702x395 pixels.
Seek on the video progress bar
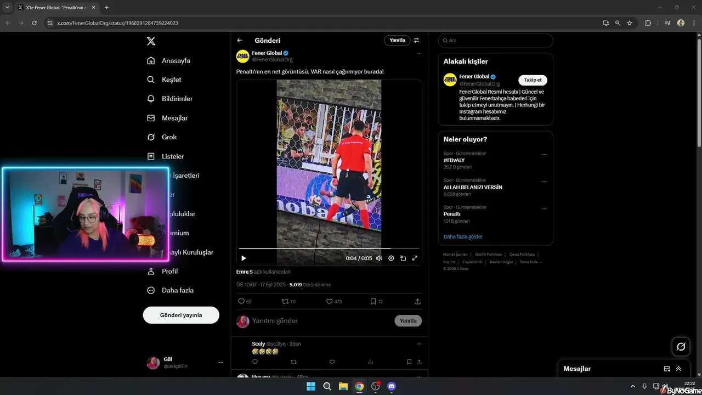329,249
